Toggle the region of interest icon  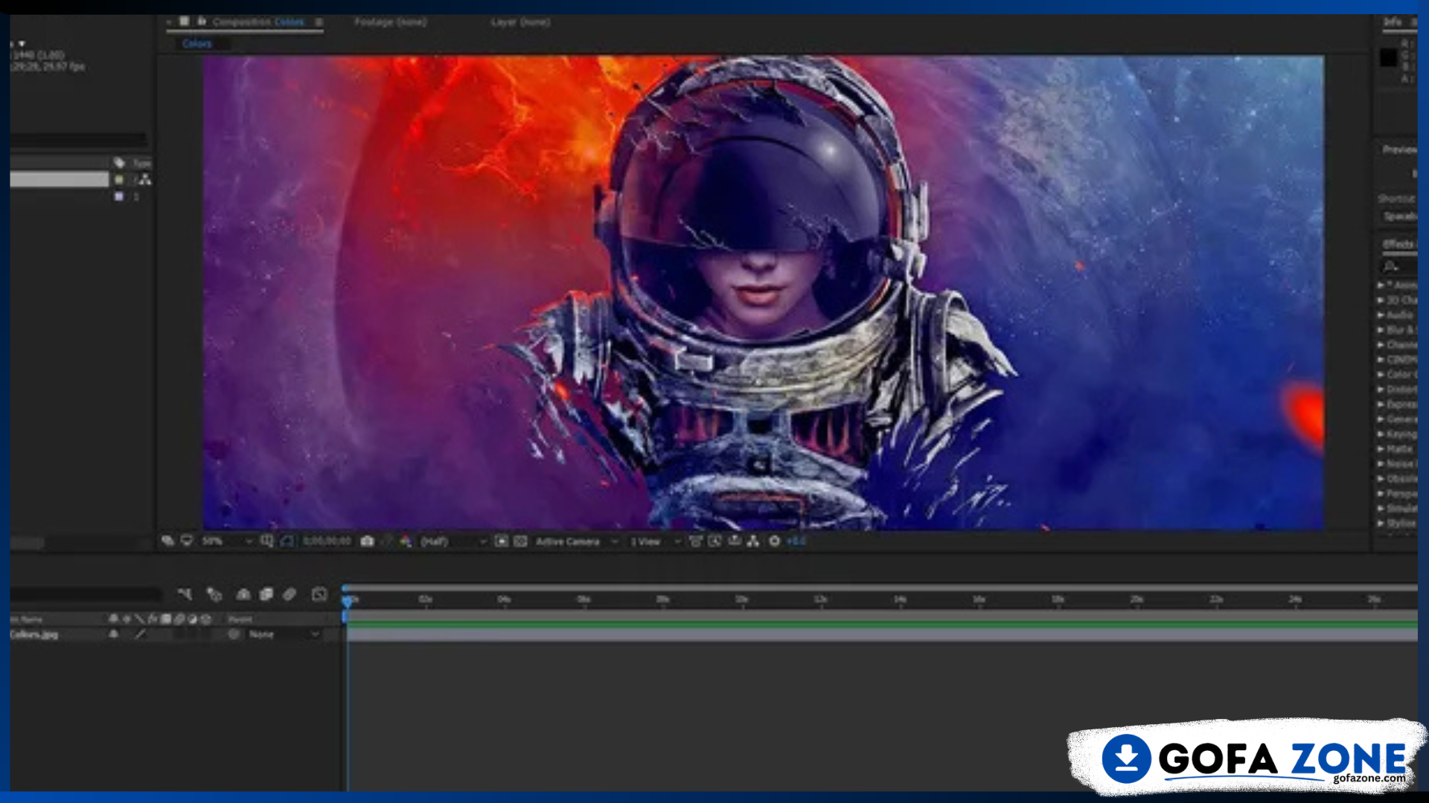click(x=502, y=541)
